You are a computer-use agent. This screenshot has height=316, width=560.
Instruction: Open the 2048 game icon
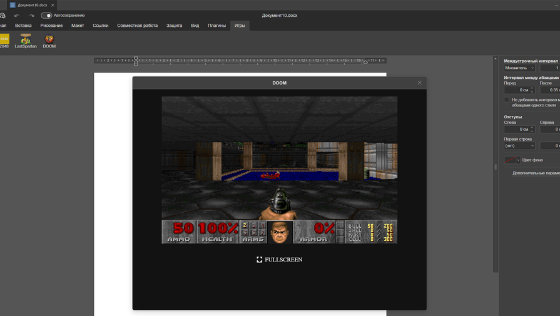(x=4, y=40)
